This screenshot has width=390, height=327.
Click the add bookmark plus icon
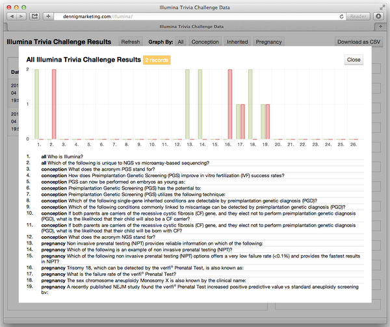tap(48, 15)
